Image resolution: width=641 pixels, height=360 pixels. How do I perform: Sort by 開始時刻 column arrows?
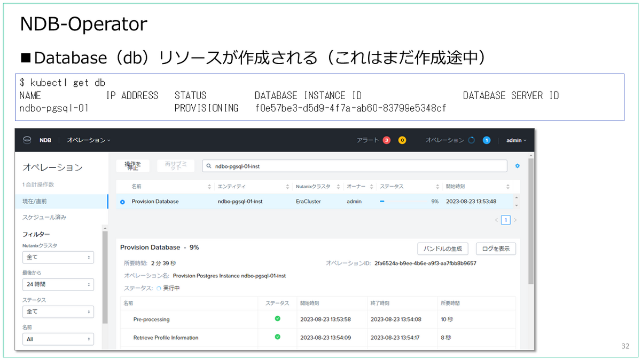click(x=508, y=187)
